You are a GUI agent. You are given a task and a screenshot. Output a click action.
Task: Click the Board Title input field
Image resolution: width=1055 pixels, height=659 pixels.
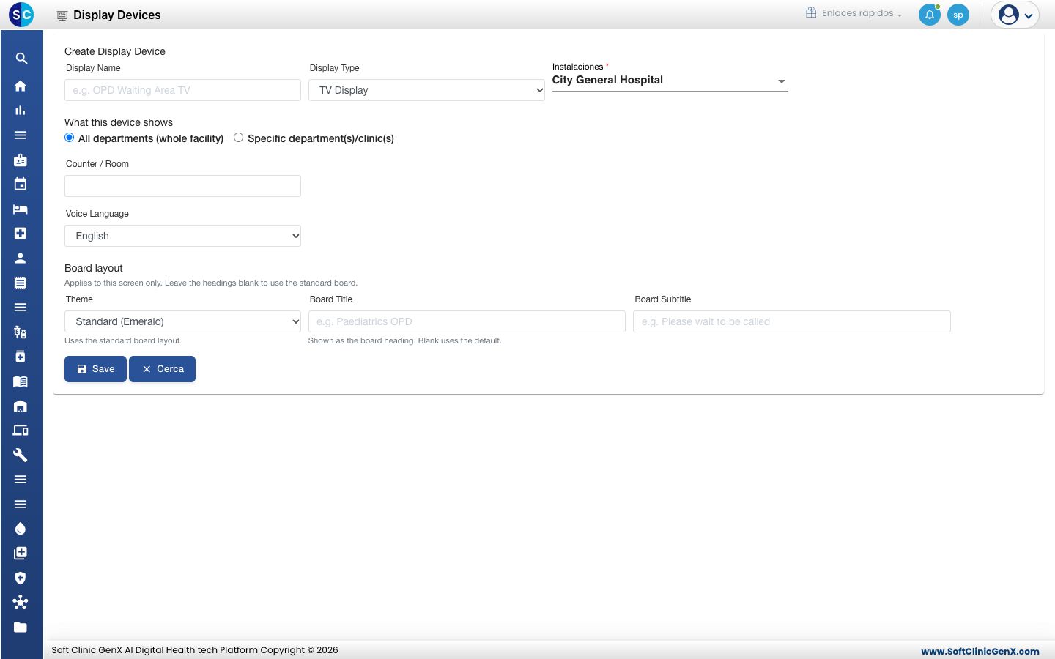[x=467, y=321]
